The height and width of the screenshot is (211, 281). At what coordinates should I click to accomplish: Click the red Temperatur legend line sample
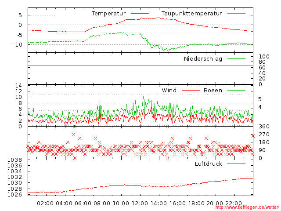point(140,14)
